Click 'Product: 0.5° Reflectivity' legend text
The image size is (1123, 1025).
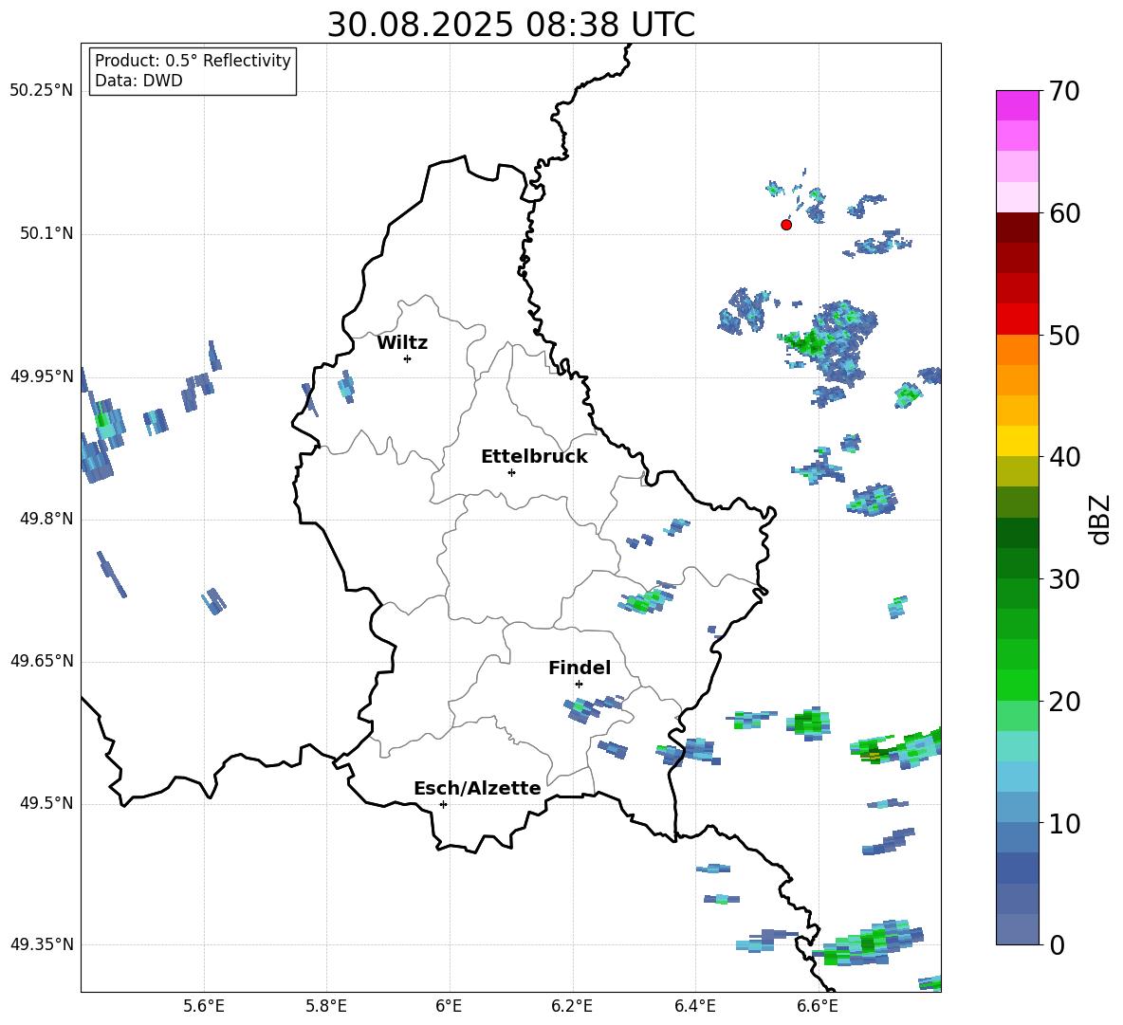[193, 61]
